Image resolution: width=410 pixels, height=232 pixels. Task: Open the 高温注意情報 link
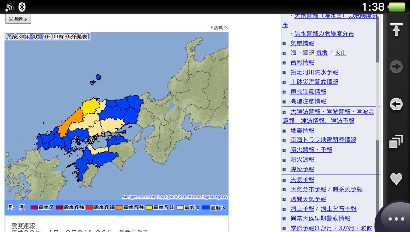[x=308, y=101]
